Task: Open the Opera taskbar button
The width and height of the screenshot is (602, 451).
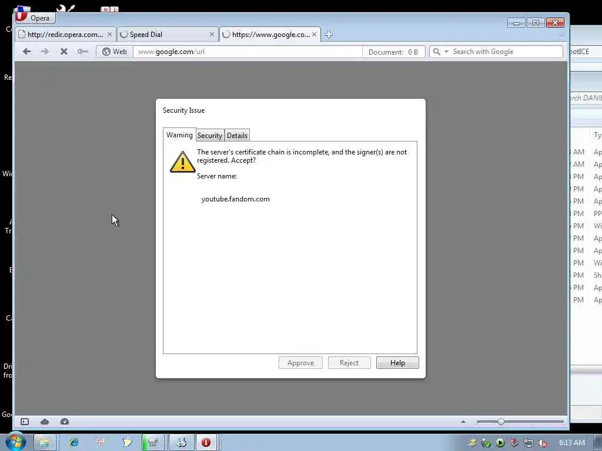Action: point(206,443)
